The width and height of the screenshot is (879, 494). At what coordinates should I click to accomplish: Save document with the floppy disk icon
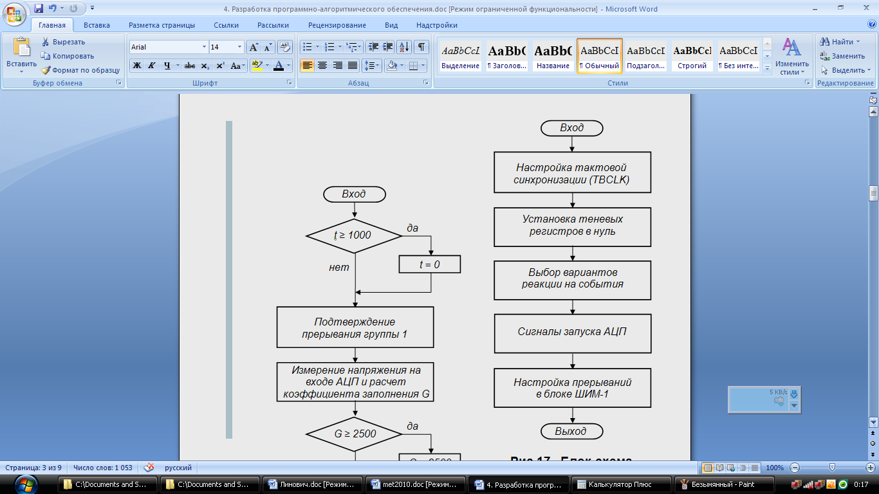pyautogui.click(x=39, y=9)
